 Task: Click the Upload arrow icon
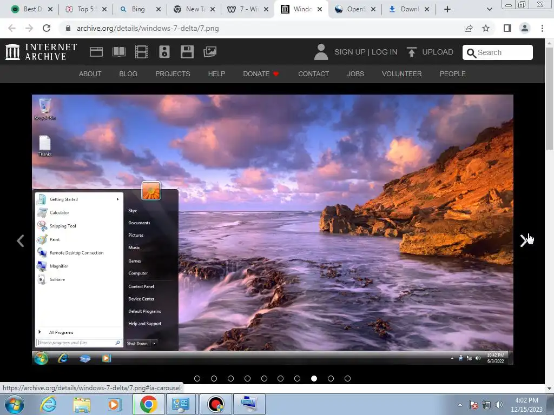tap(412, 52)
